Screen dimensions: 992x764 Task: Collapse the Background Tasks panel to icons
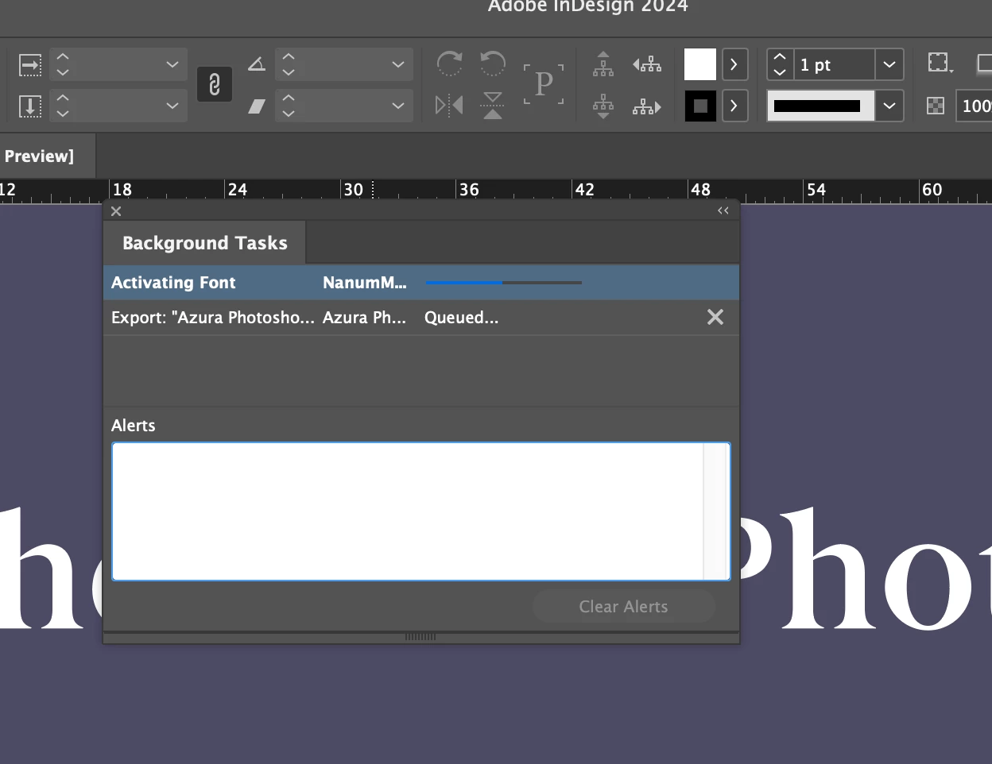(x=723, y=210)
